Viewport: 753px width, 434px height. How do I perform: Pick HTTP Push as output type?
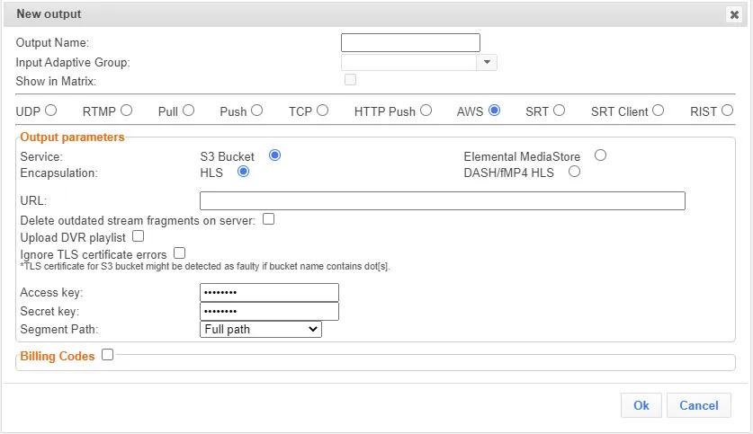426,111
